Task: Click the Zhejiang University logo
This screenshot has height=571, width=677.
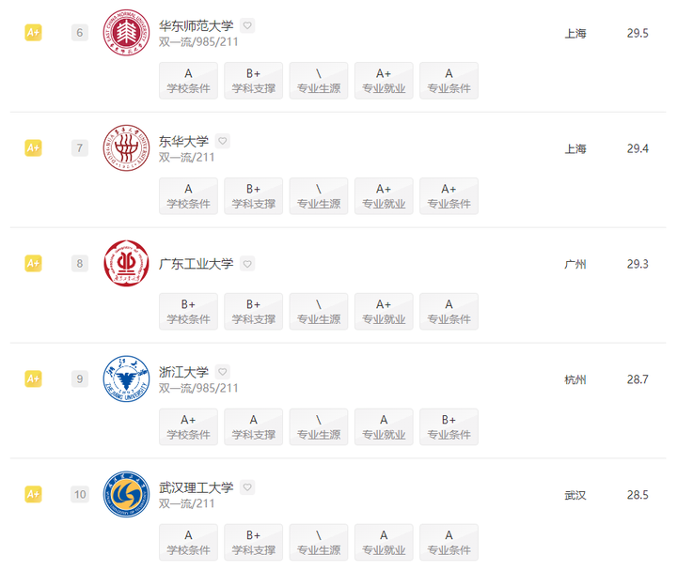Action: (x=126, y=379)
